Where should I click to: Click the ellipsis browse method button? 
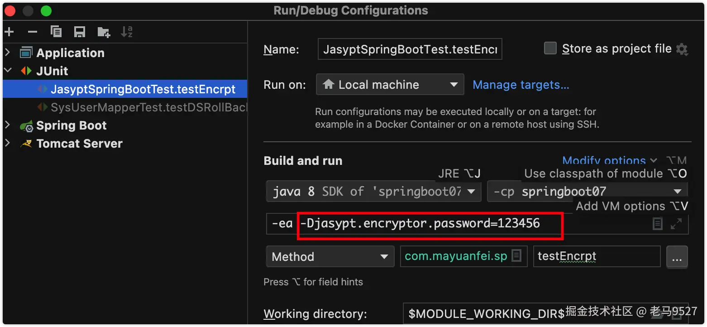(x=677, y=257)
